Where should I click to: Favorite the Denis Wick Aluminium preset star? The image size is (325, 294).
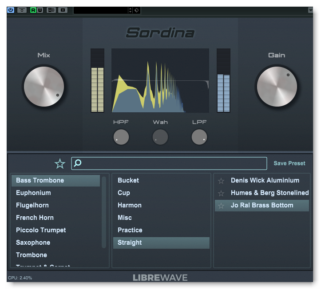(221, 181)
